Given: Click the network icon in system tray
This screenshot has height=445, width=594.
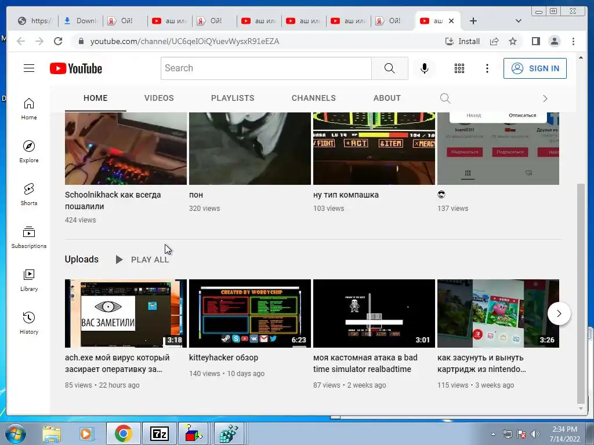Looking at the screenshot, I should pos(507,434).
